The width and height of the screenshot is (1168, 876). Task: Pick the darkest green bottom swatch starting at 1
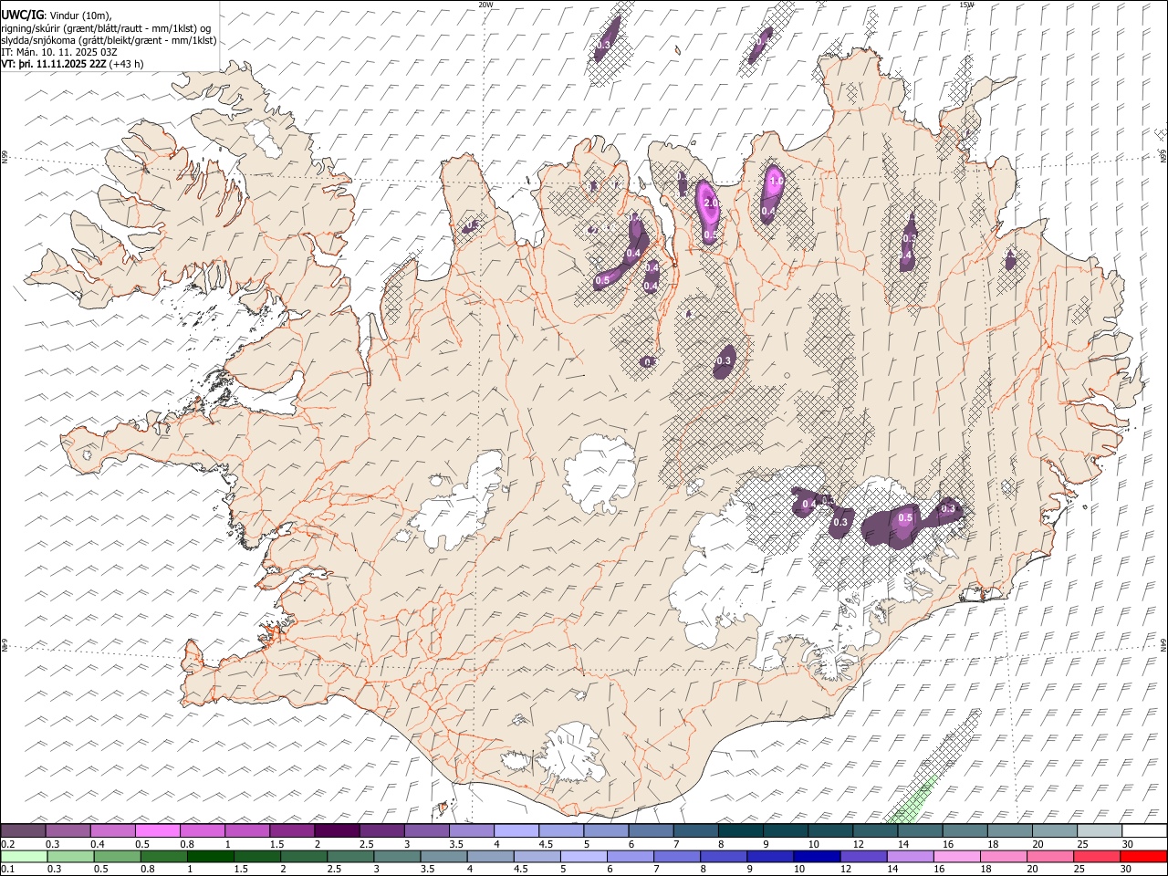[210, 856]
